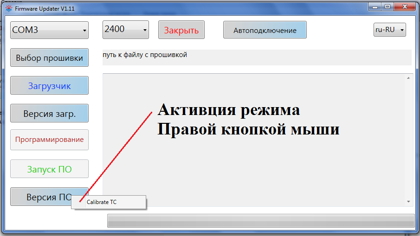420x236 pixels.
Task: Click the progress bar at the bottom
Action: [x=261, y=221]
